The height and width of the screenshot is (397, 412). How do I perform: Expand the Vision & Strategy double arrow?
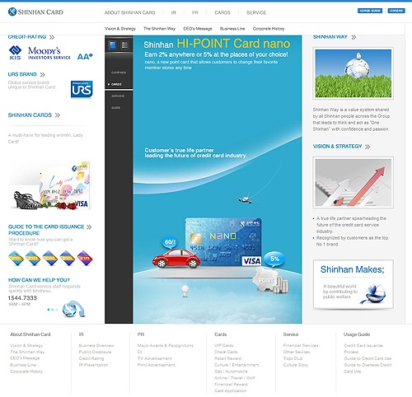(x=368, y=147)
